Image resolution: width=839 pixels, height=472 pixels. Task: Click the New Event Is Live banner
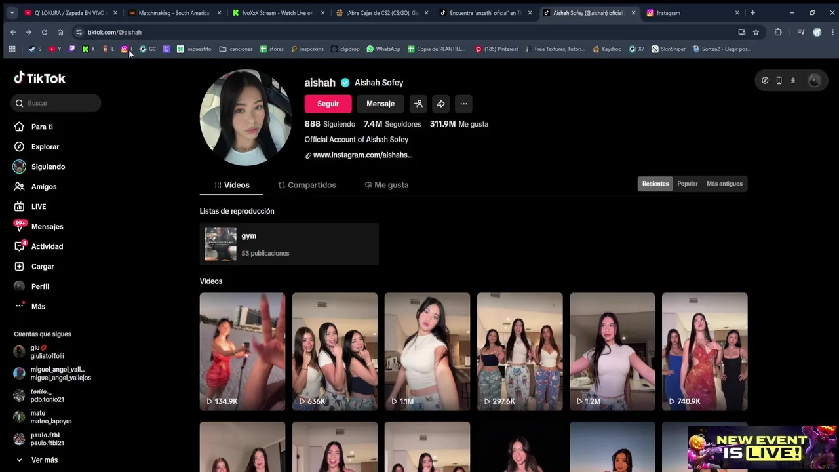[762, 448]
